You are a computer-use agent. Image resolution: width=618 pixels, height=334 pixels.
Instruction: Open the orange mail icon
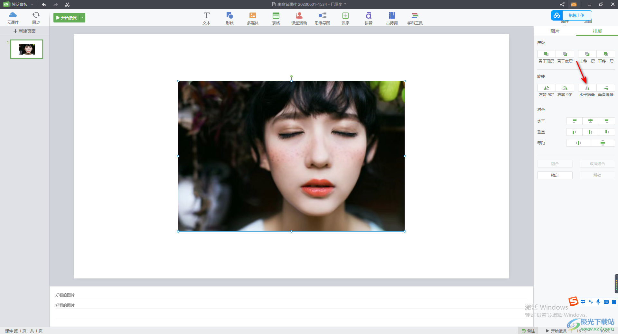tap(574, 4)
